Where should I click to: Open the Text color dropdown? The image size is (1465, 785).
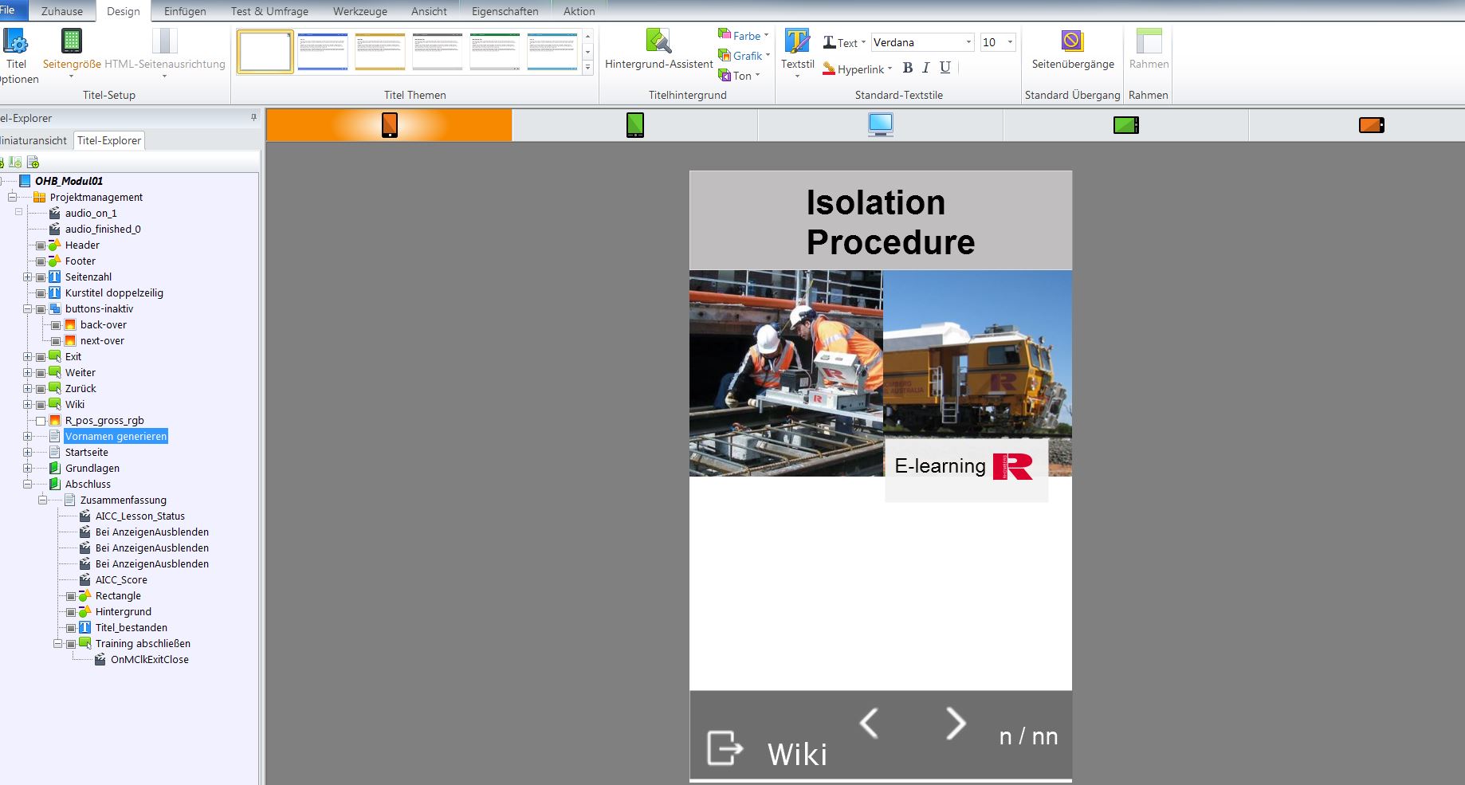tap(844, 43)
